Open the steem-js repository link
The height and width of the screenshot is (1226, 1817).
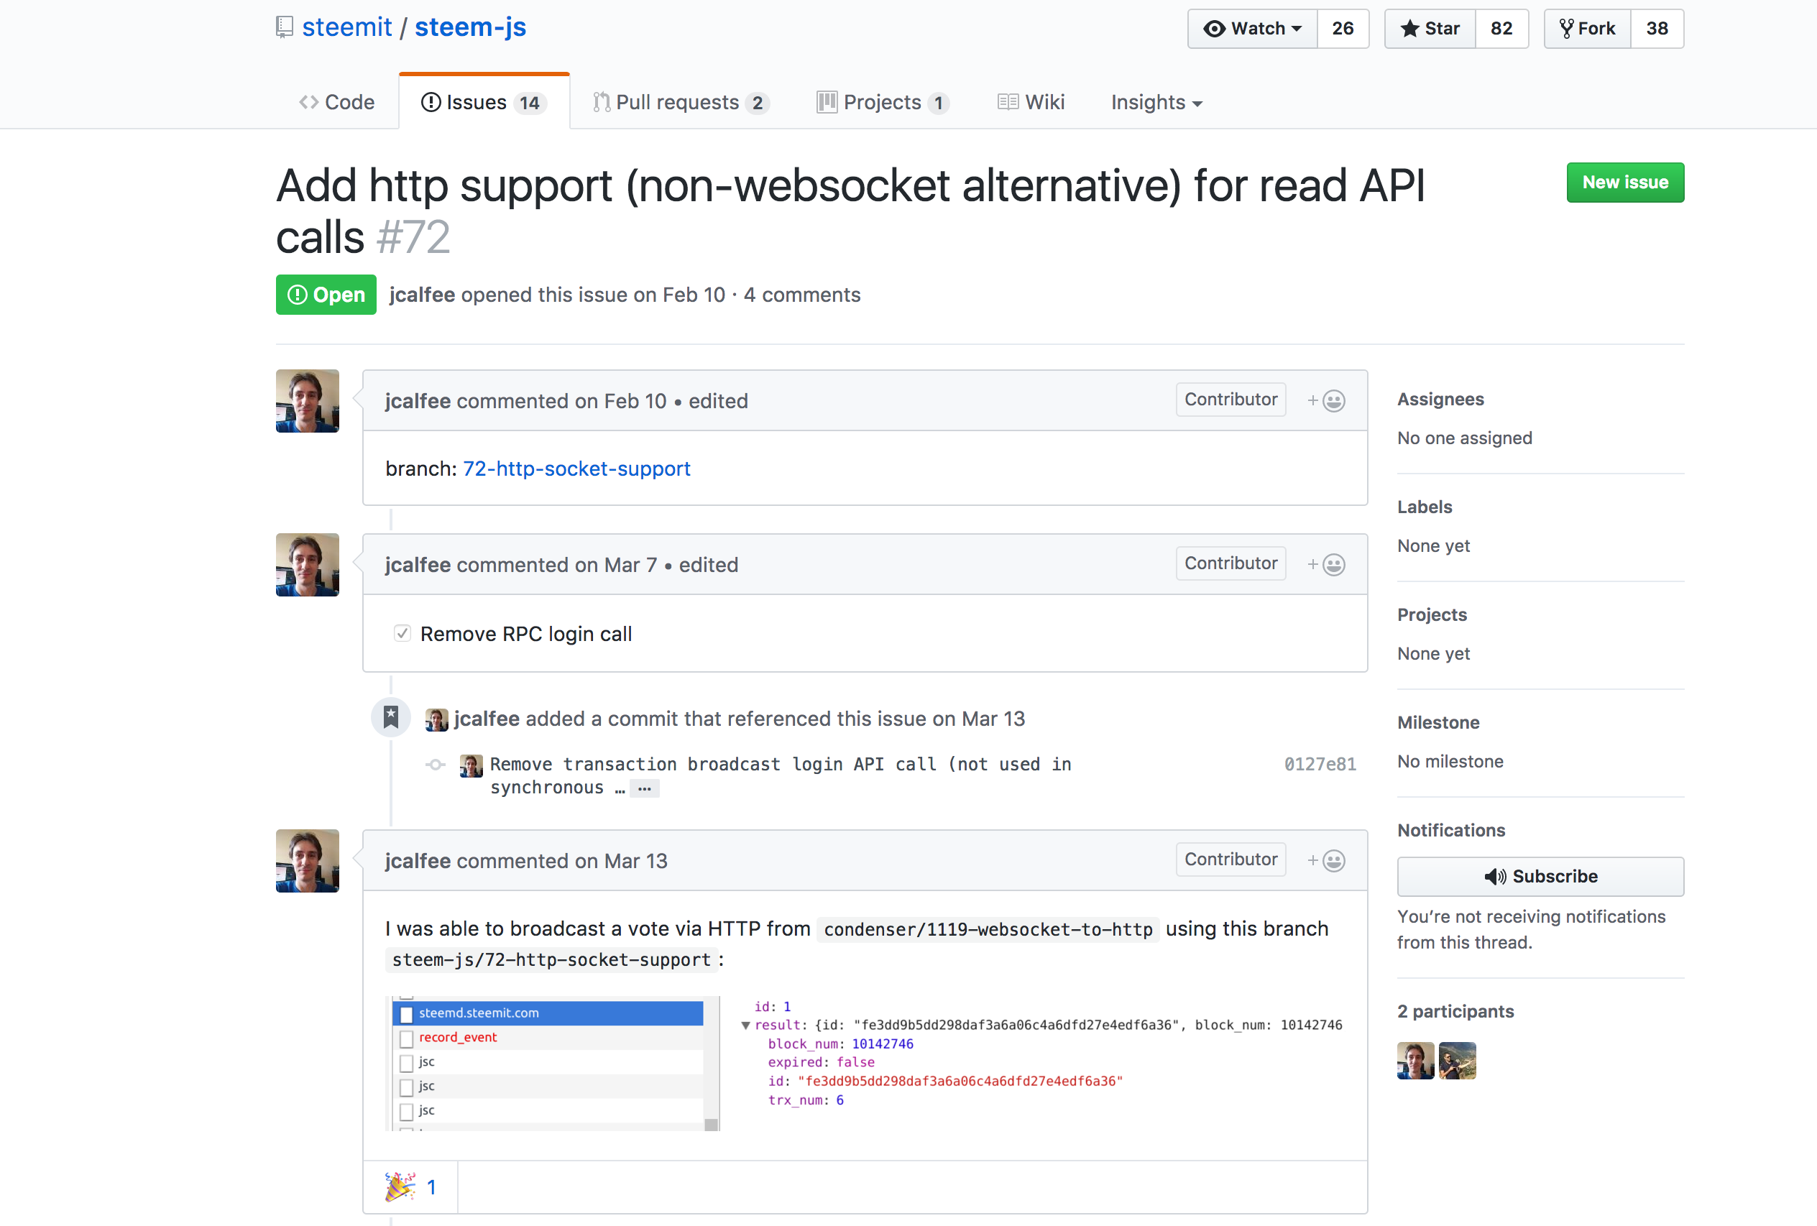pyautogui.click(x=471, y=27)
